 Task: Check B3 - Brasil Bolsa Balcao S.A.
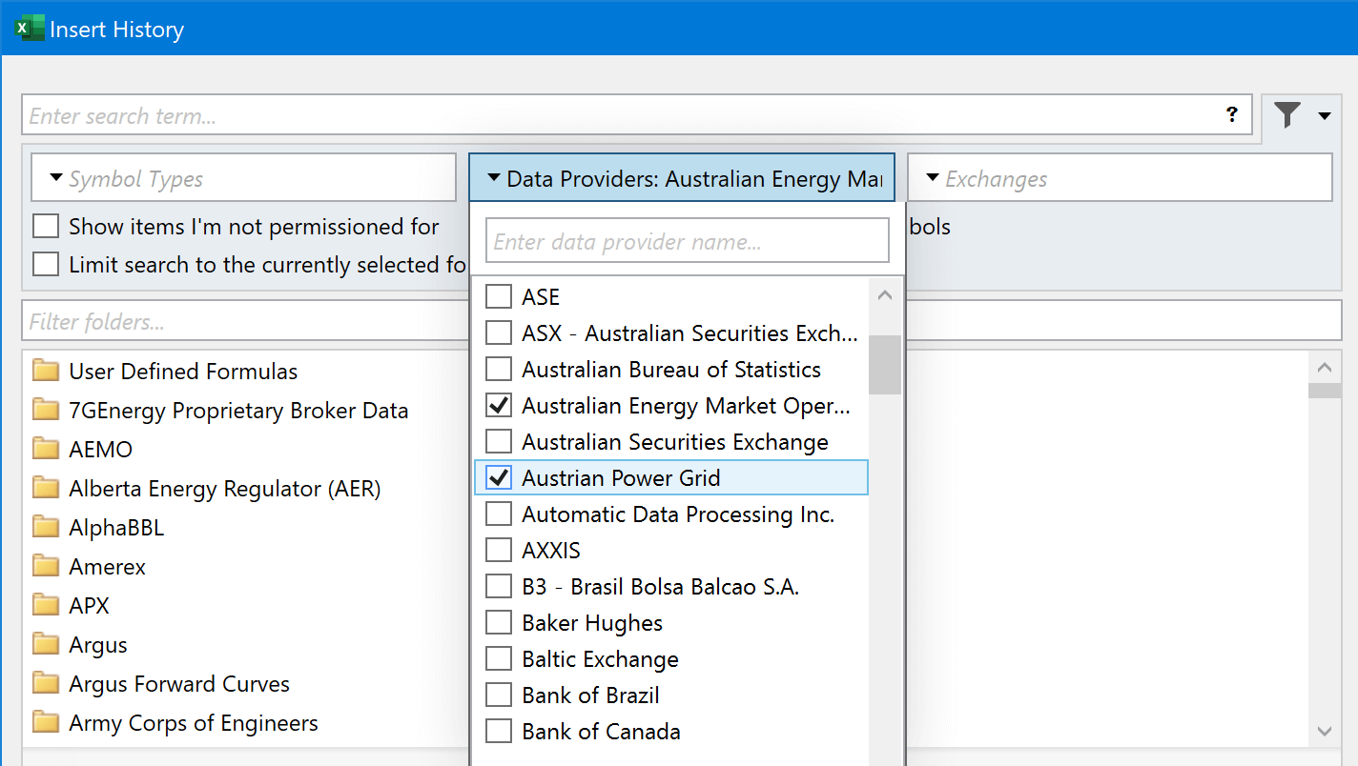499,587
